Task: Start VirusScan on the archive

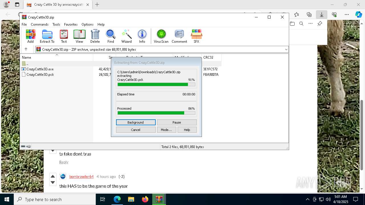Action: (x=161, y=36)
